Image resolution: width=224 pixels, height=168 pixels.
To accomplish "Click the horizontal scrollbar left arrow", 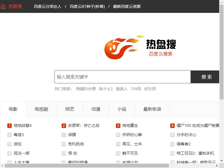I will [x=2, y=166].
